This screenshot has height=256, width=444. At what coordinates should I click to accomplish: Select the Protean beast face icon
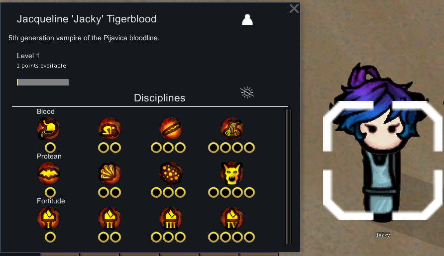[x=231, y=173]
